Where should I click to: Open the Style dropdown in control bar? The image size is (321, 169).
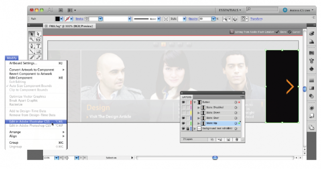tap(184, 19)
